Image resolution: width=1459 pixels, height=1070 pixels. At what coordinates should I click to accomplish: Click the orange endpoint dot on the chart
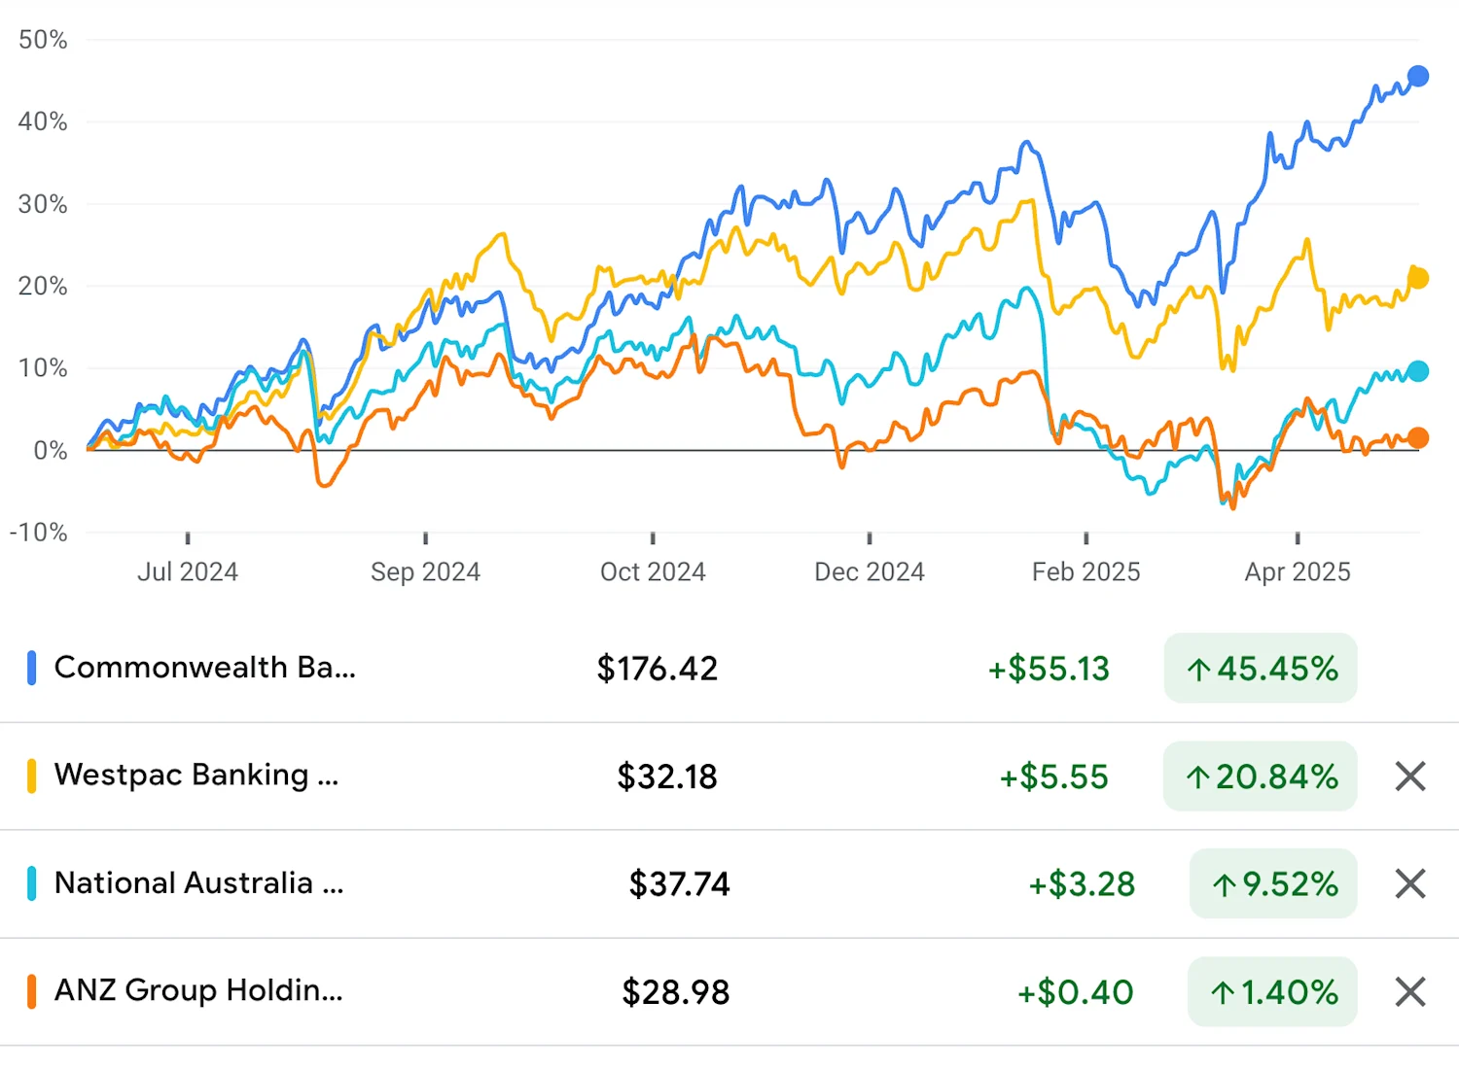click(x=1418, y=438)
